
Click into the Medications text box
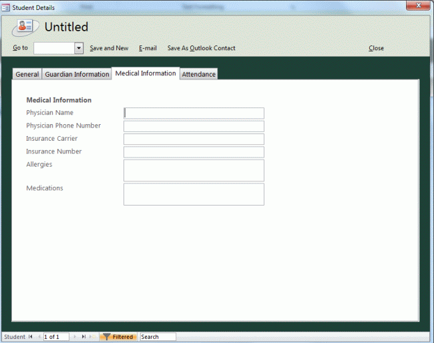[x=194, y=194]
